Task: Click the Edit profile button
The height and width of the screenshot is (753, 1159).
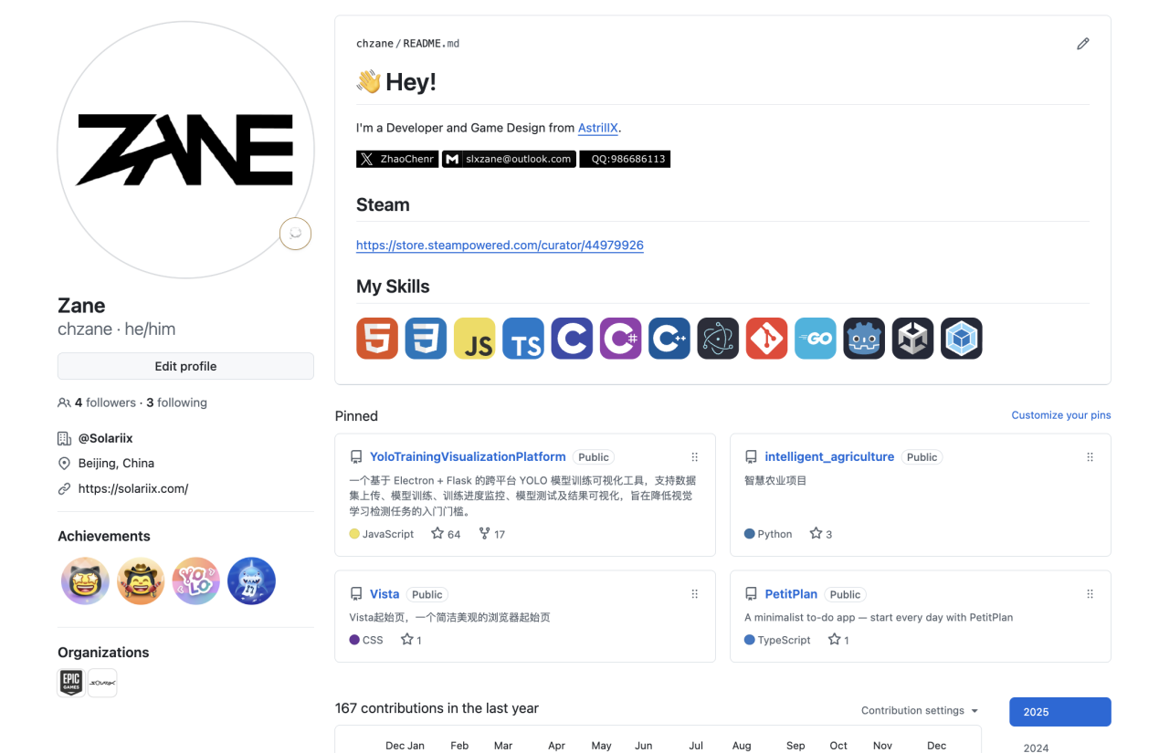Action: [185, 366]
